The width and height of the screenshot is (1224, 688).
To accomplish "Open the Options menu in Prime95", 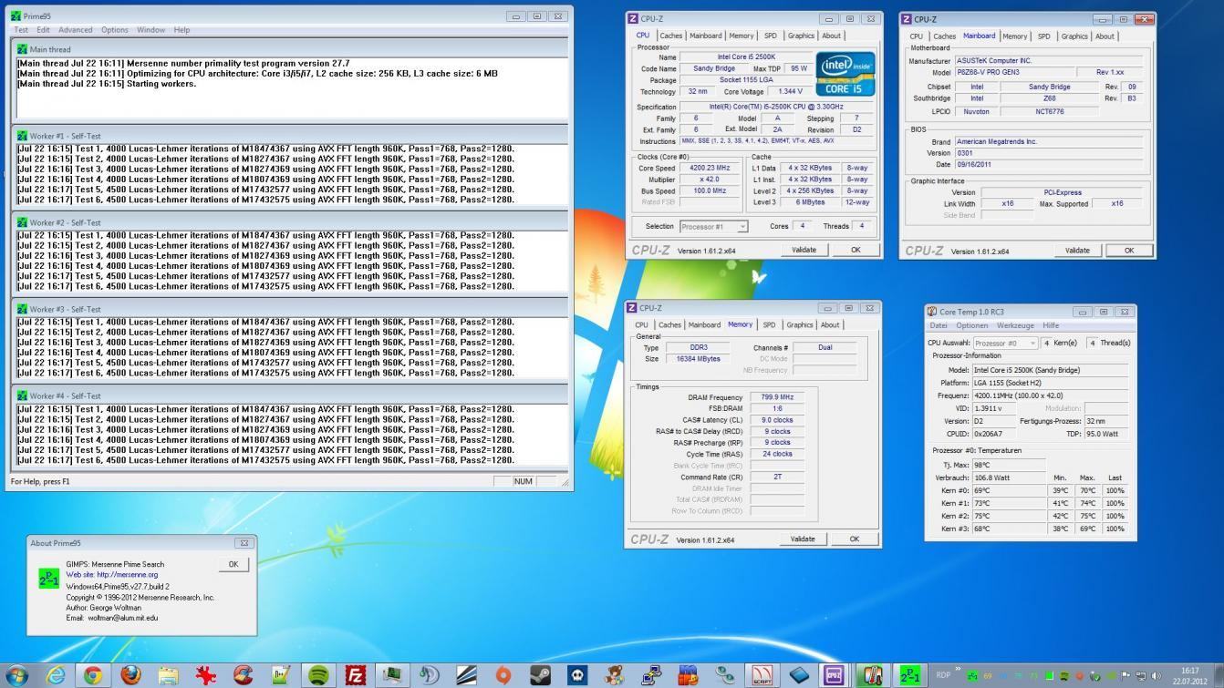I will pos(115,30).
